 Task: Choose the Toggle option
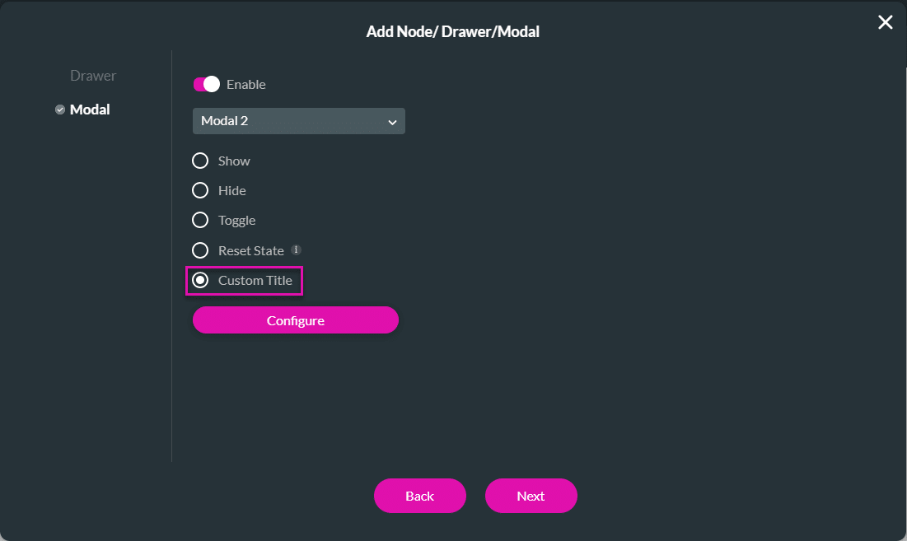coord(199,220)
